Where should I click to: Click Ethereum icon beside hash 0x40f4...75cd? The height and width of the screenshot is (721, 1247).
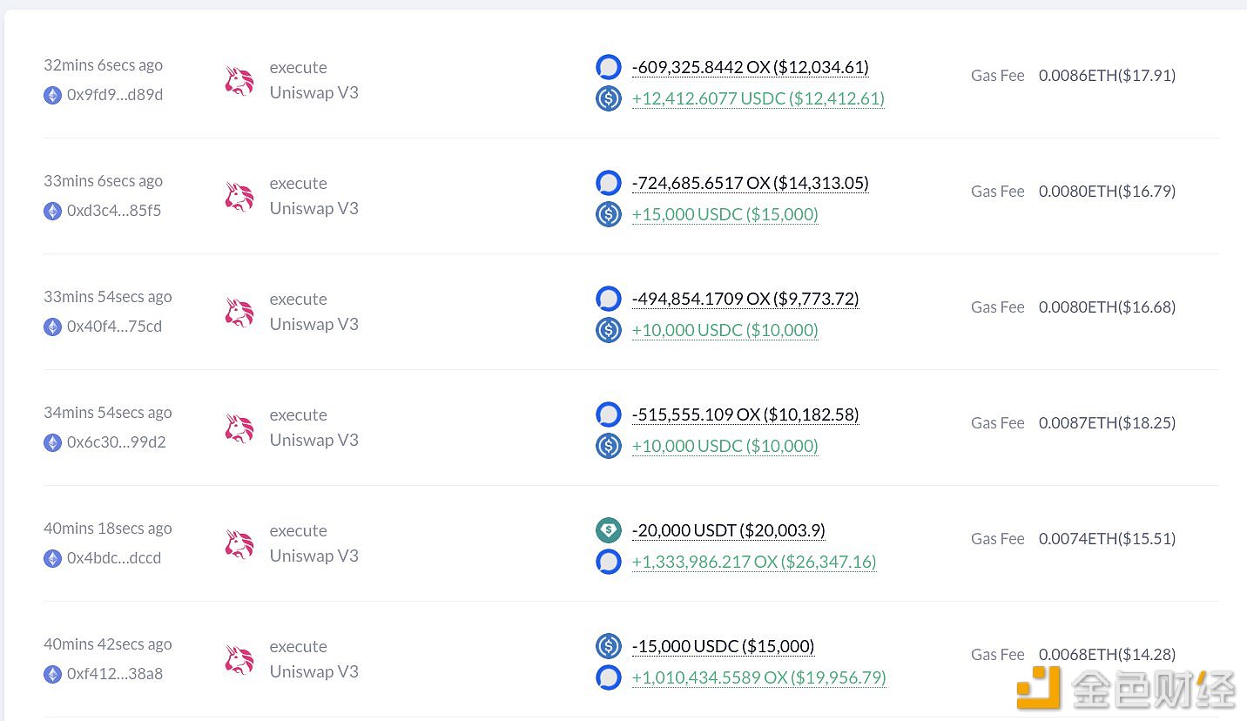(x=53, y=327)
